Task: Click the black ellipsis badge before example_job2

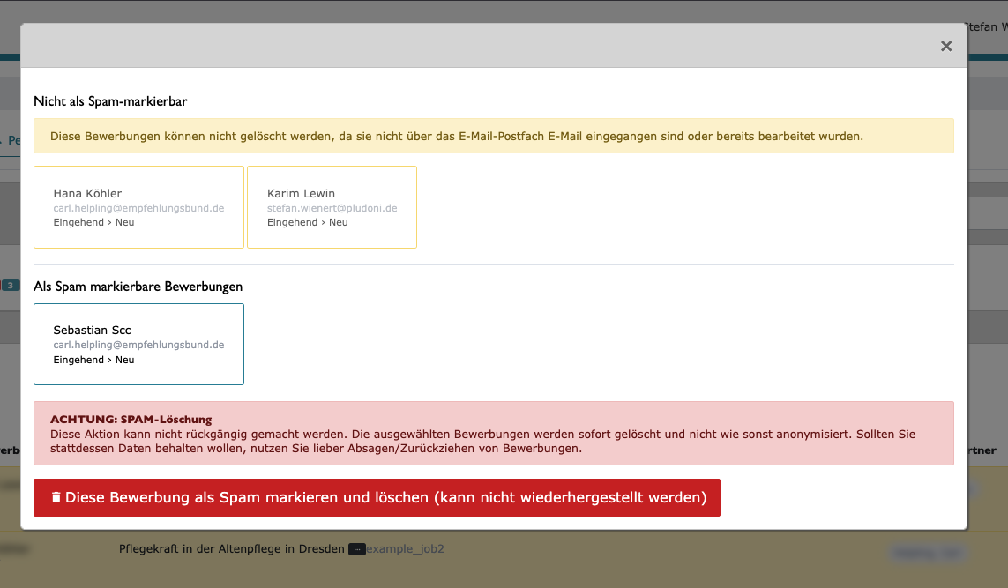Action: point(356,549)
